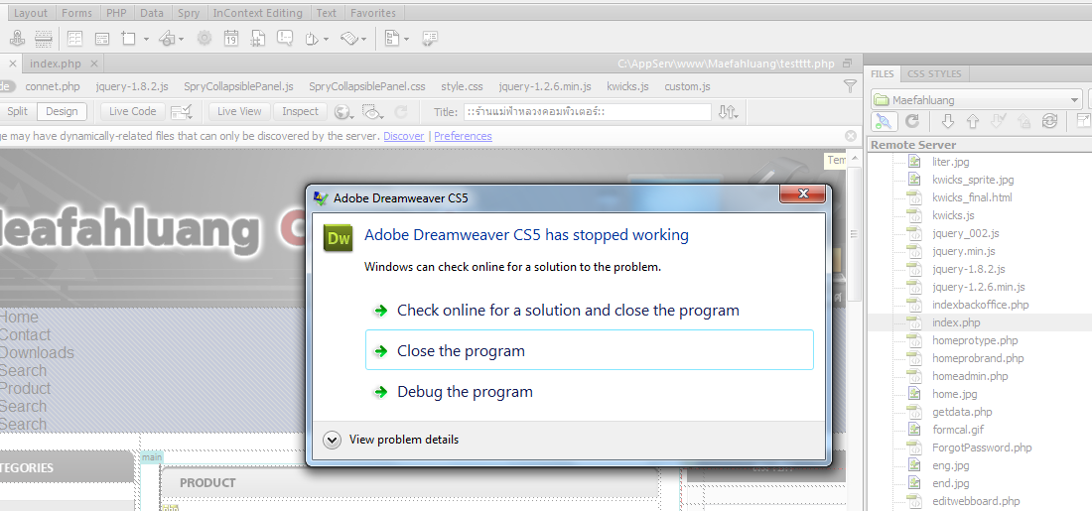Screen dimensions: 1092x511
Task: Insert a Comment with speech-bubble icon
Action: pos(285,39)
